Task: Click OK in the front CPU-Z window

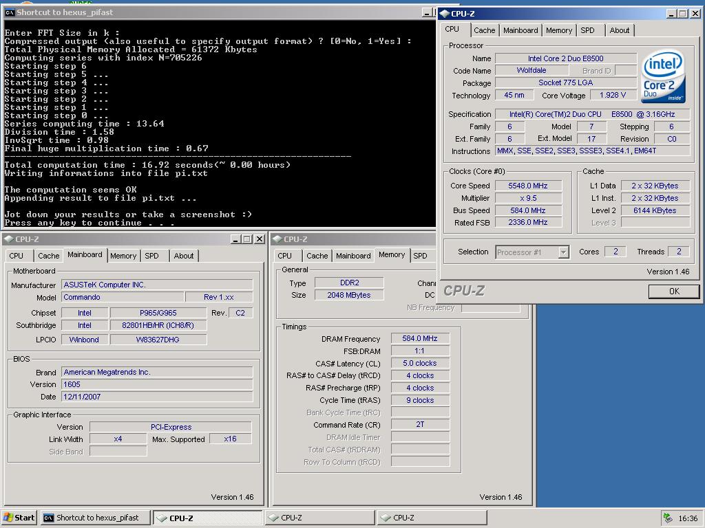Action: (x=673, y=291)
